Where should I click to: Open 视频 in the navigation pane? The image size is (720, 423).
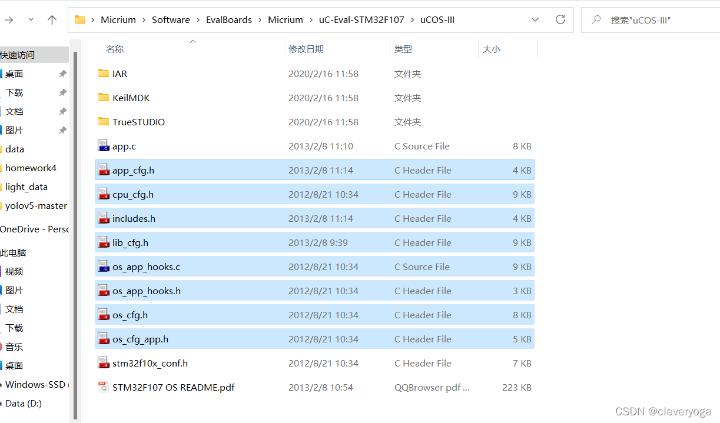point(14,271)
